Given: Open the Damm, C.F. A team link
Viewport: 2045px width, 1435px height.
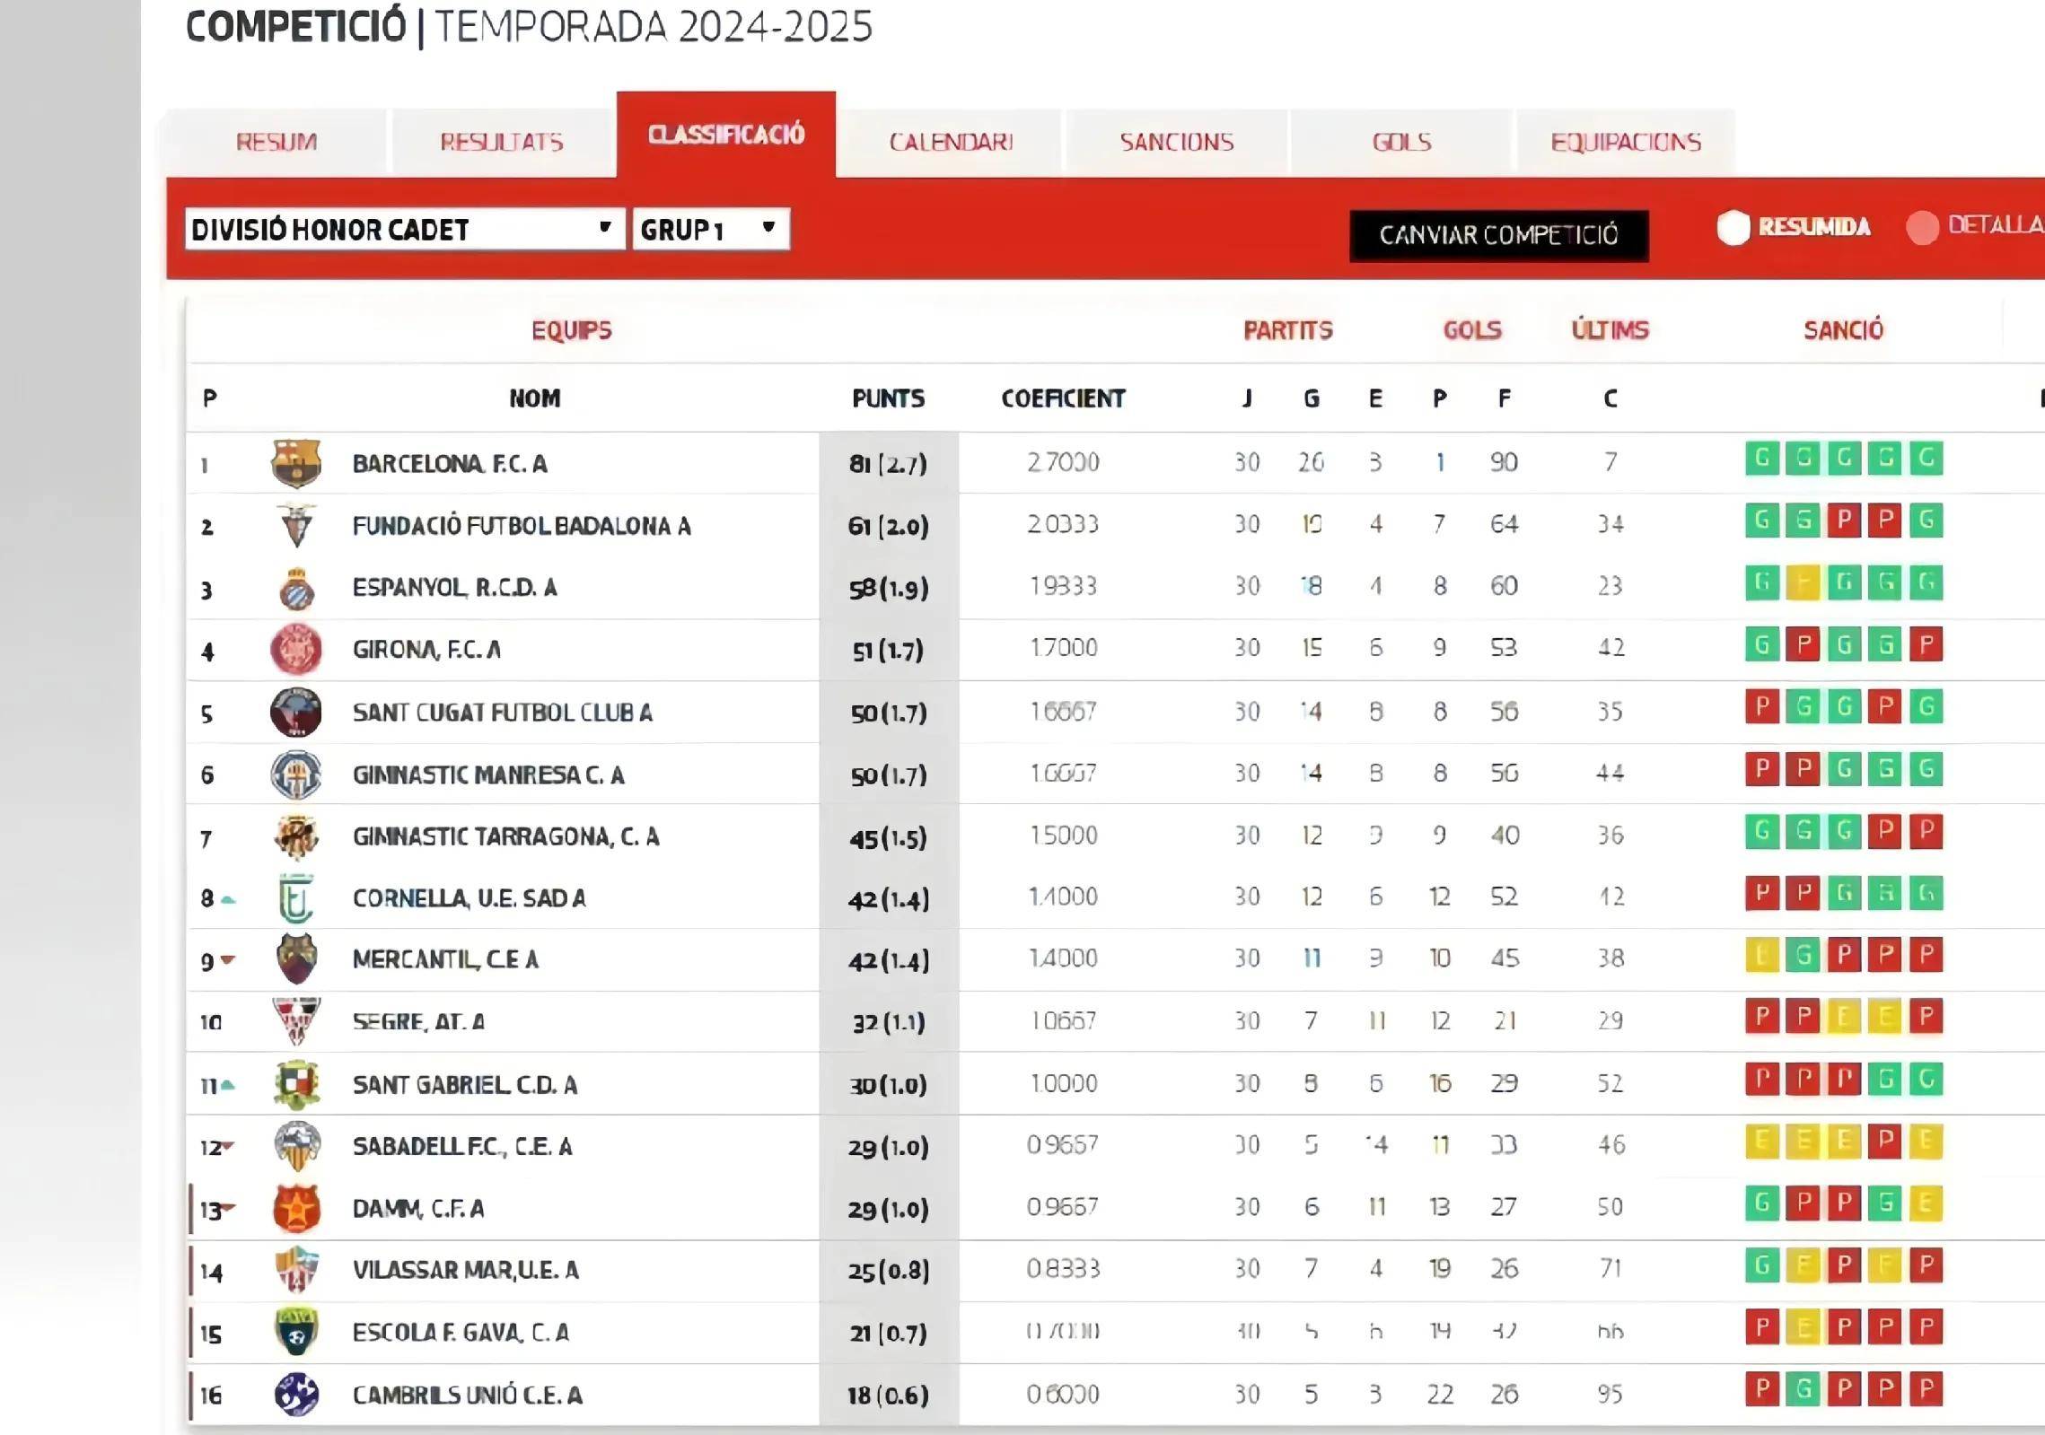Looking at the screenshot, I should point(418,1209).
